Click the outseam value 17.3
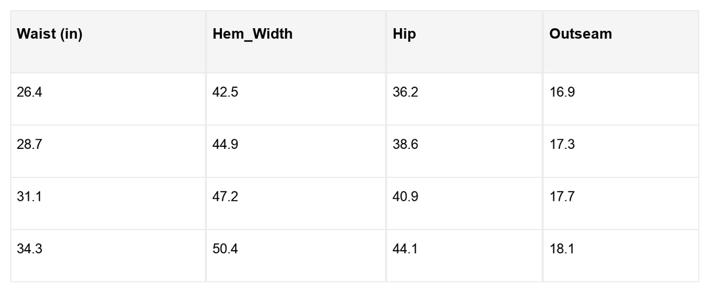 point(562,144)
